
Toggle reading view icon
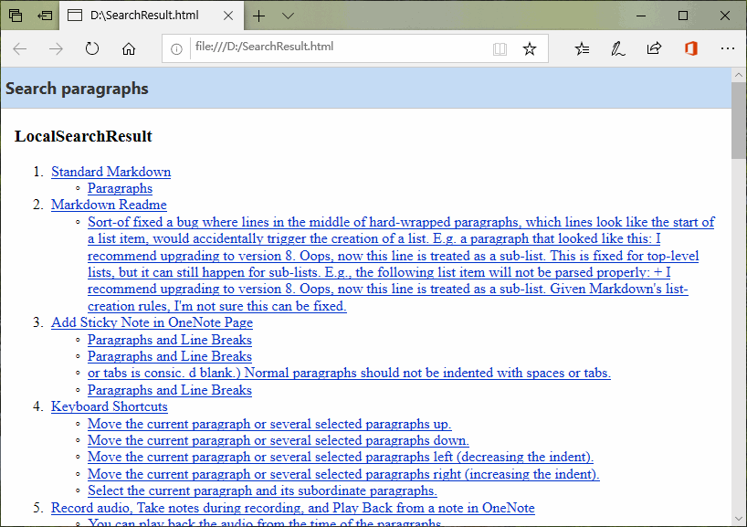pyautogui.click(x=500, y=48)
